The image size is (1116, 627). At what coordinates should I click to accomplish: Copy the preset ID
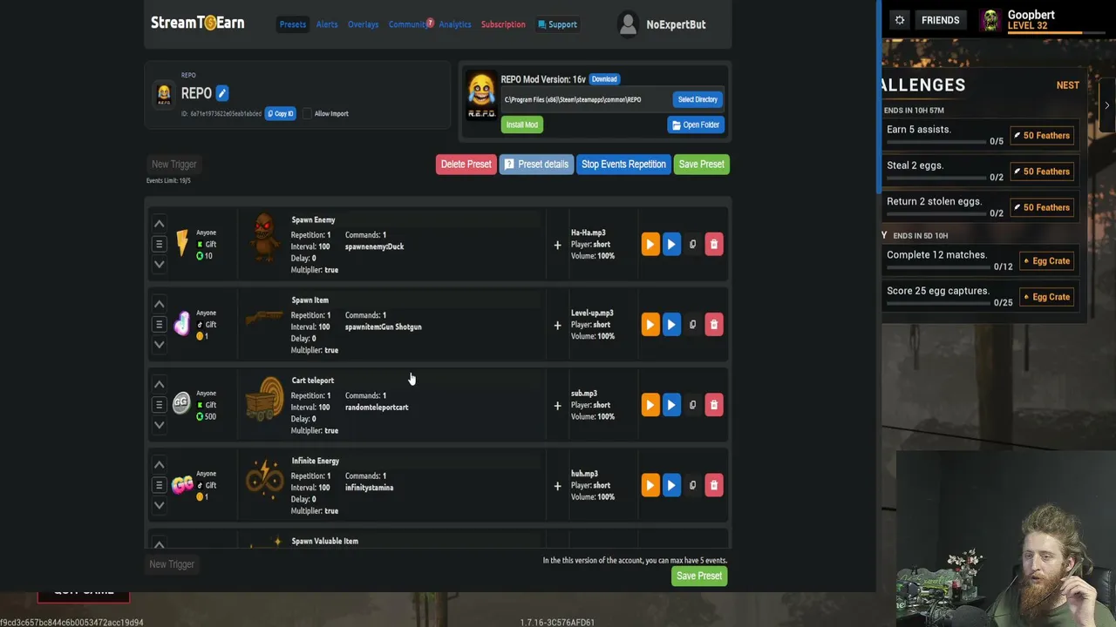pyautogui.click(x=281, y=114)
